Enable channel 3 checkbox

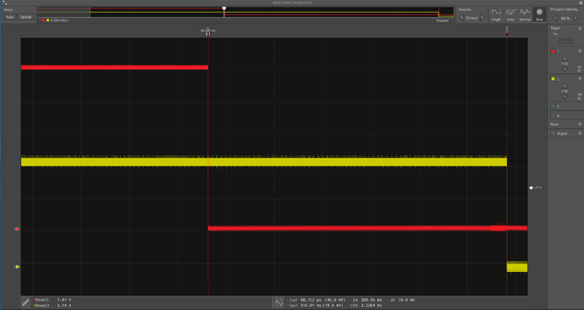tap(553, 106)
